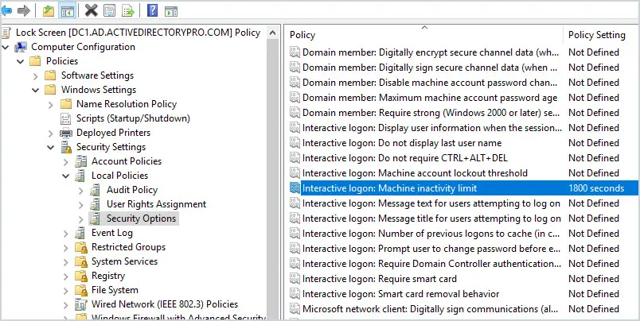Click icon beside Require smart card policy
The width and height of the screenshot is (640, 321).
pos(295,279)
